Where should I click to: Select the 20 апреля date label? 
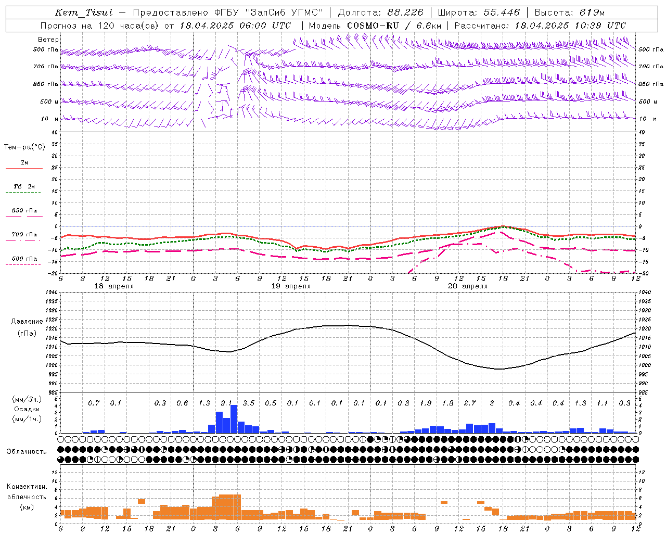click(468, 286)
